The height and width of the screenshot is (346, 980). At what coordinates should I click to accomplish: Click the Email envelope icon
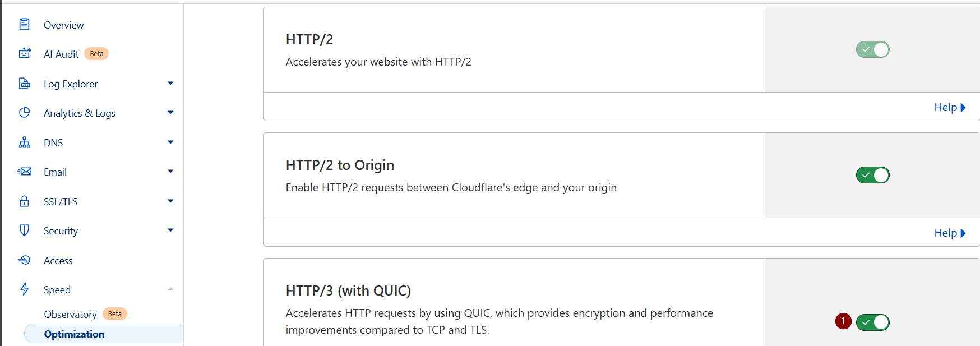click(x=25, y=172)
